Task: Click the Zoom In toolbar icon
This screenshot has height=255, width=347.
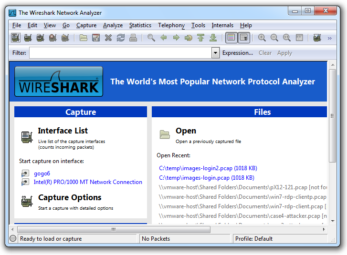Action: coord(262,38)
